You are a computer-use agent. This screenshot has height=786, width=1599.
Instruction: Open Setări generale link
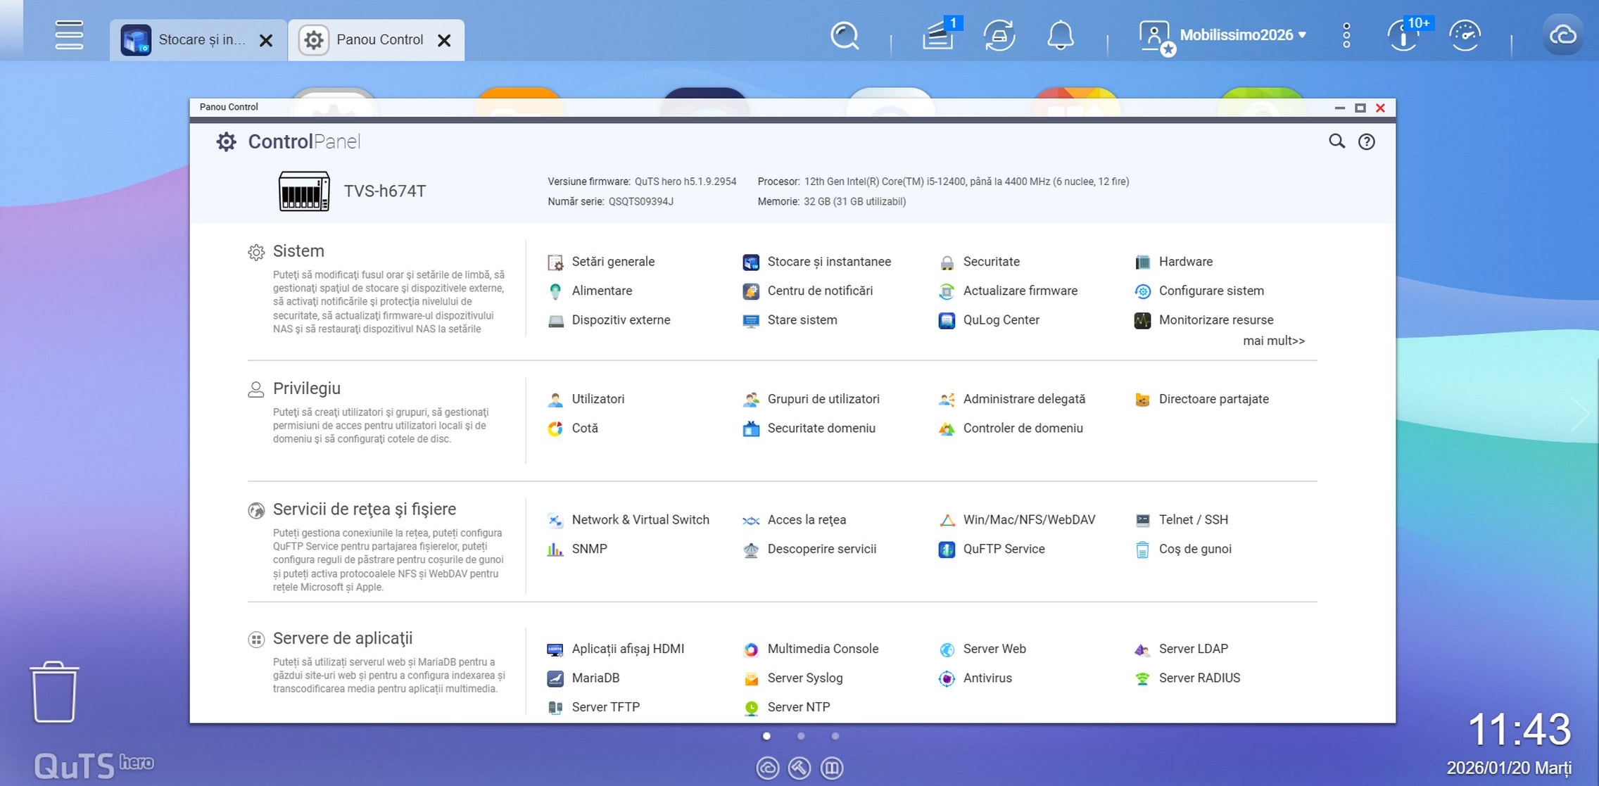[612, 262]
